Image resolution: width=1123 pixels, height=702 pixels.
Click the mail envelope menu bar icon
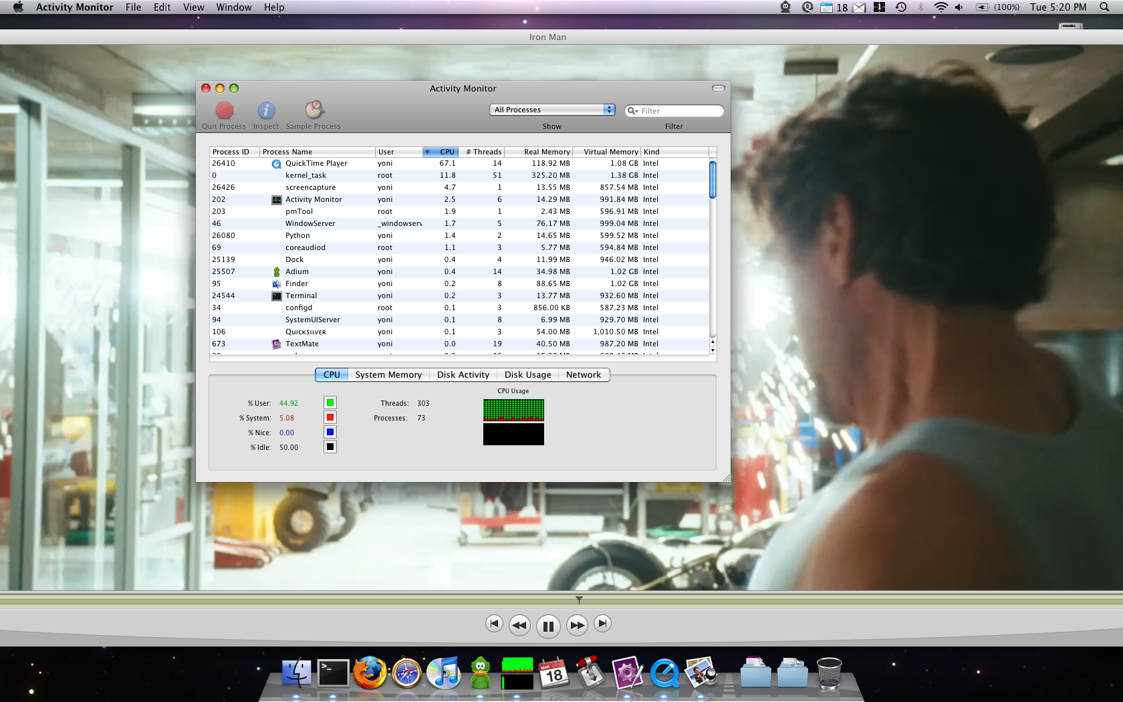(x=860, y=7)
